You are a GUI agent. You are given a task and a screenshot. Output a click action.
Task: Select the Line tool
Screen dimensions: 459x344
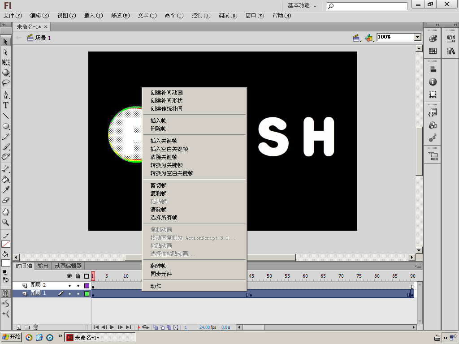5,116
